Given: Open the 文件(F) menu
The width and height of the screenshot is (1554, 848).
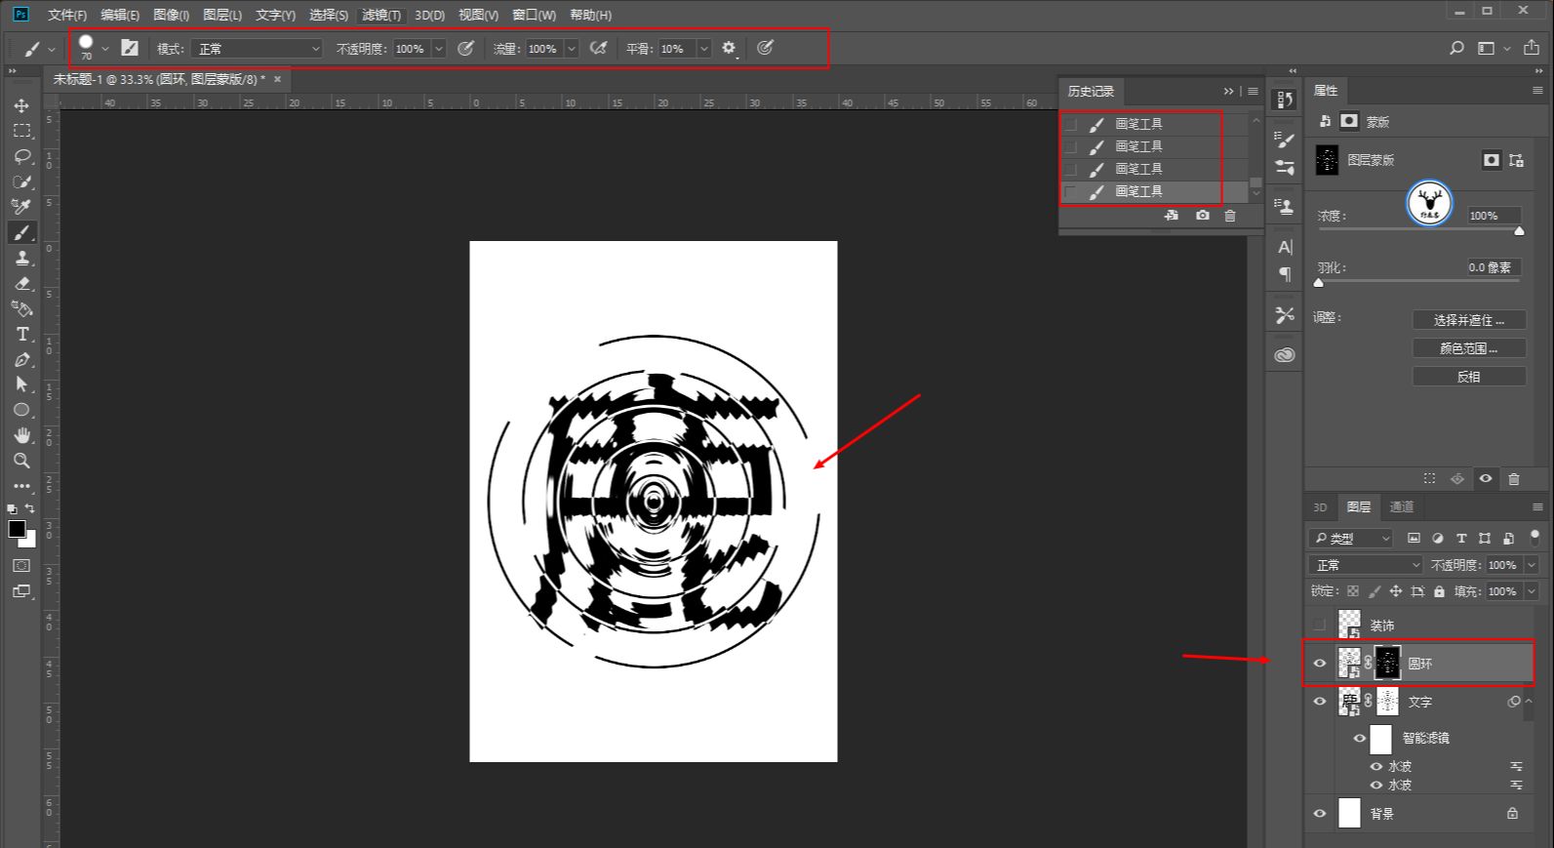Looking at the screenshot, I should coord(66,15).
